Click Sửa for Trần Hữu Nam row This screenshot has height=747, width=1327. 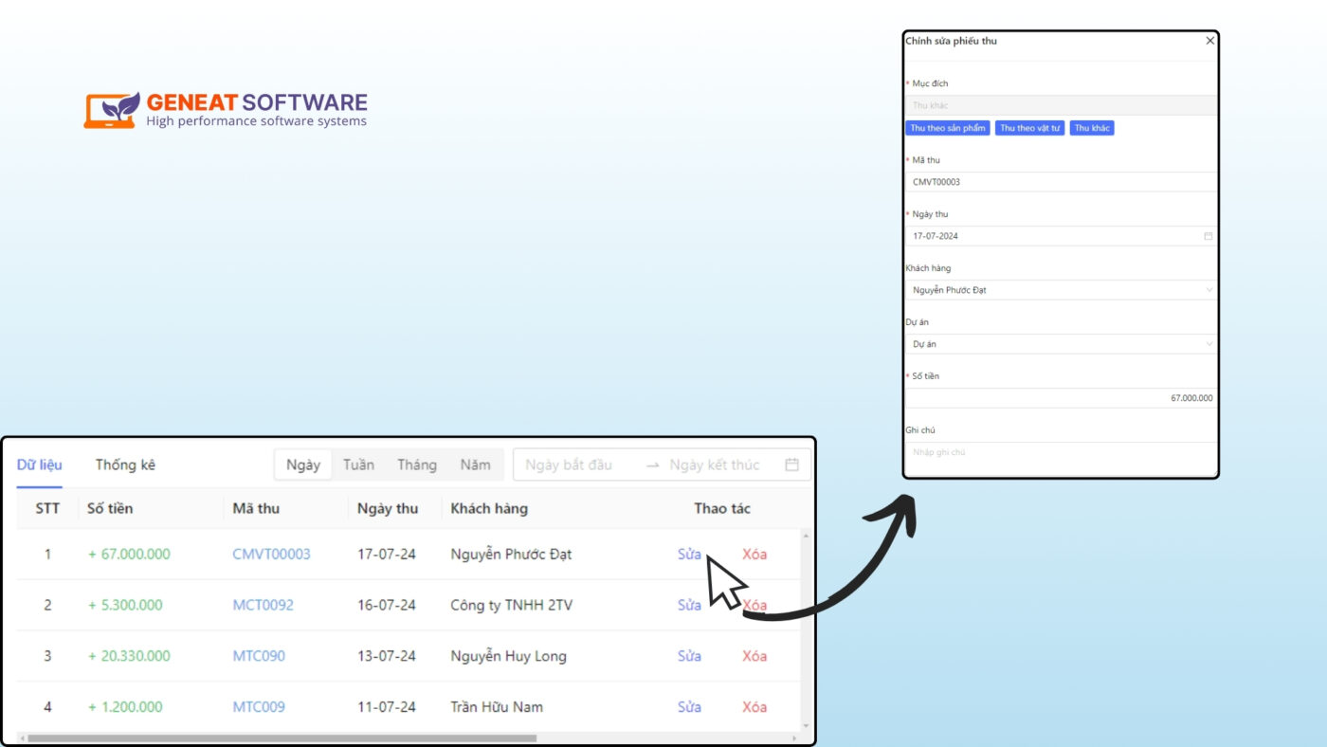pos(689,707)
